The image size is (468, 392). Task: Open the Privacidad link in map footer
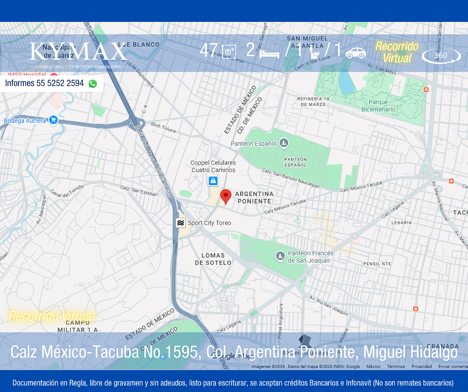[x=421, y=366]
